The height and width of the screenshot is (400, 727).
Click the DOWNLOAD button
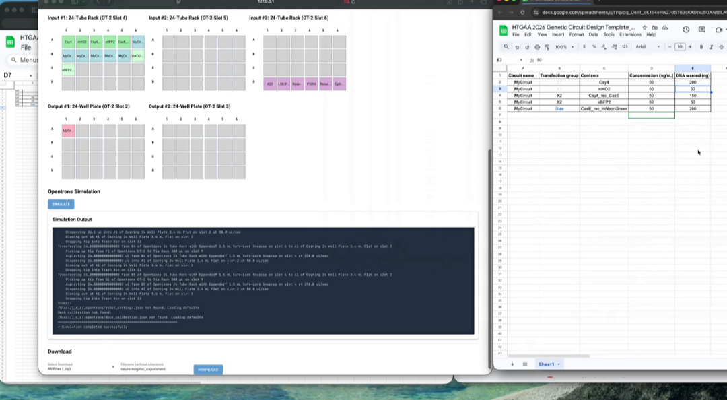pos(208,370)
